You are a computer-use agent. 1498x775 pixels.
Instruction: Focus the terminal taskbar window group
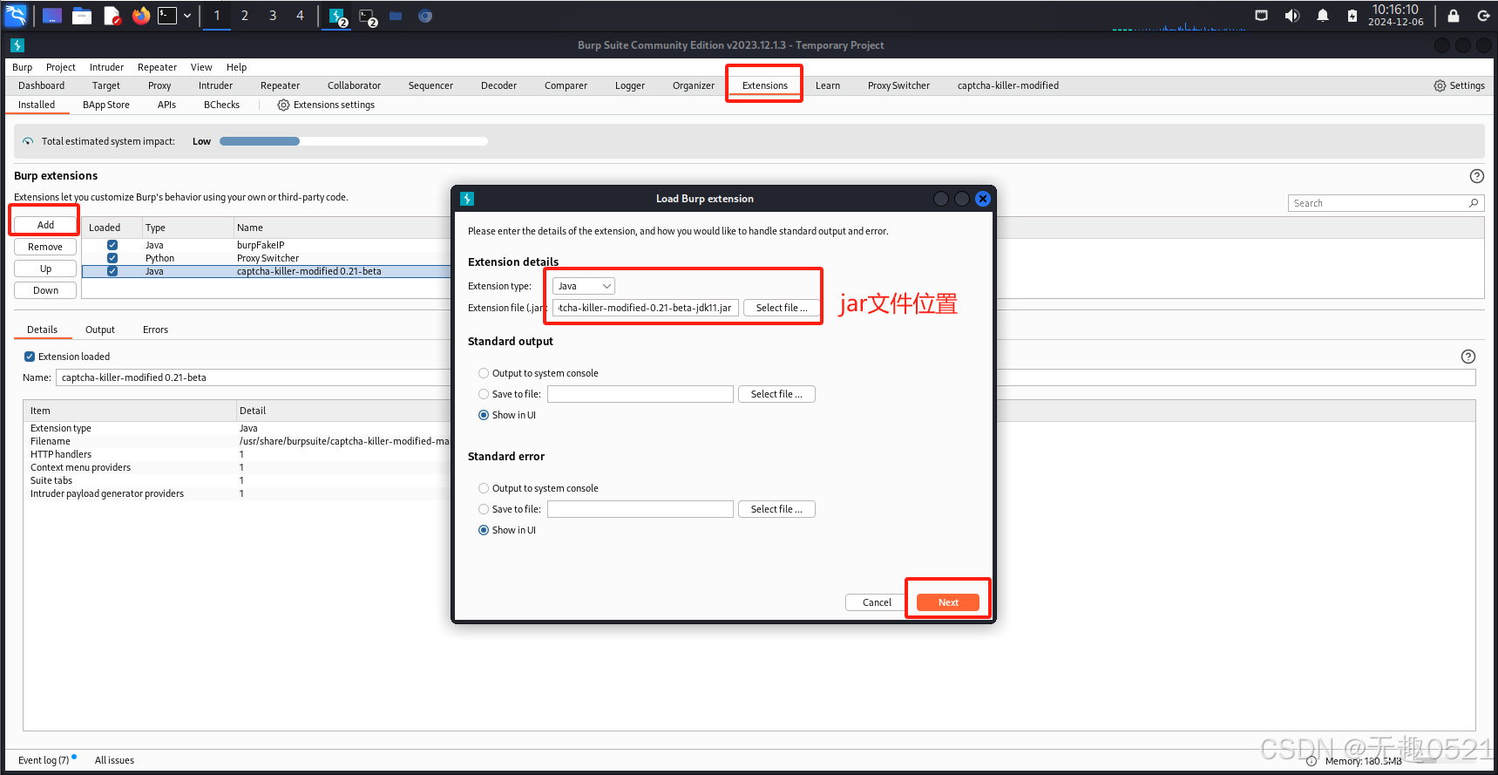(368, 17)
